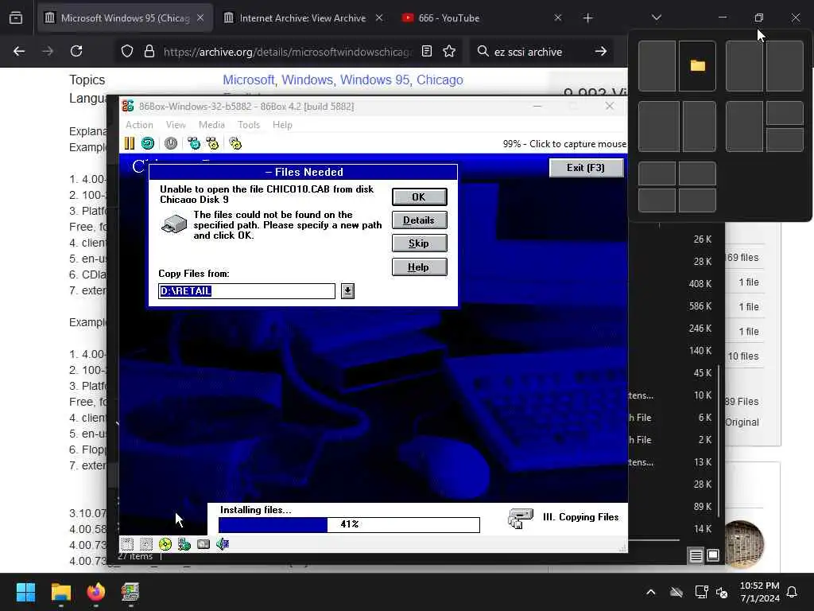The height and width of the screenshot is (611, 814).
Task: Click the Copy Files from path field
Action: point(246,291)
